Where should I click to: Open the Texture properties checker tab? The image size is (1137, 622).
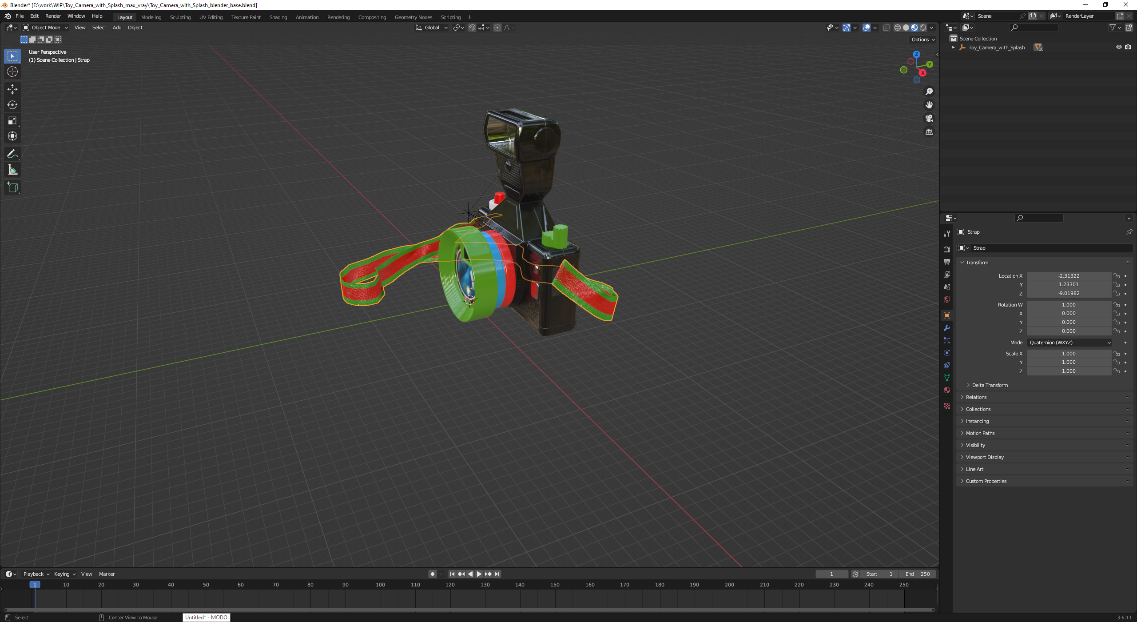click(947, 406)
